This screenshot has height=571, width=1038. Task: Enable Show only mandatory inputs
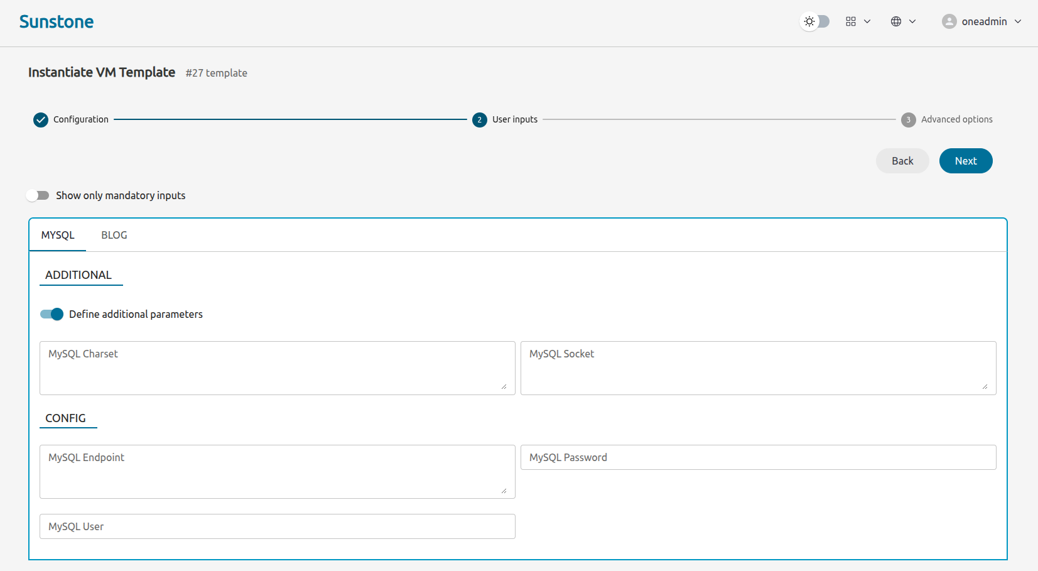pos(38,195)
